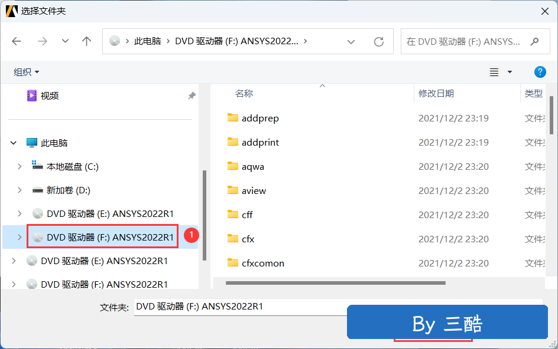Select the cfx folder

(x=241, y=239)
